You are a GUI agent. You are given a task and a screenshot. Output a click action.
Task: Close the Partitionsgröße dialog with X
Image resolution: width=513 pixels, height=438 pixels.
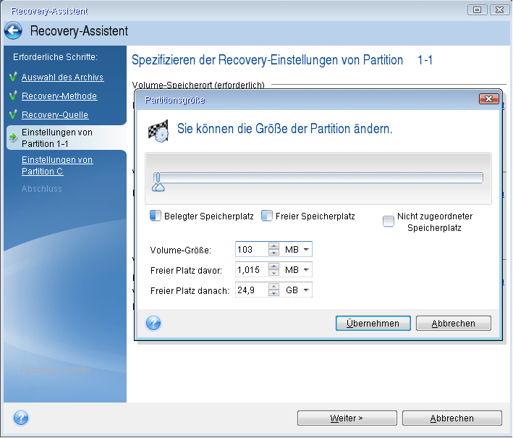(489, 99)
